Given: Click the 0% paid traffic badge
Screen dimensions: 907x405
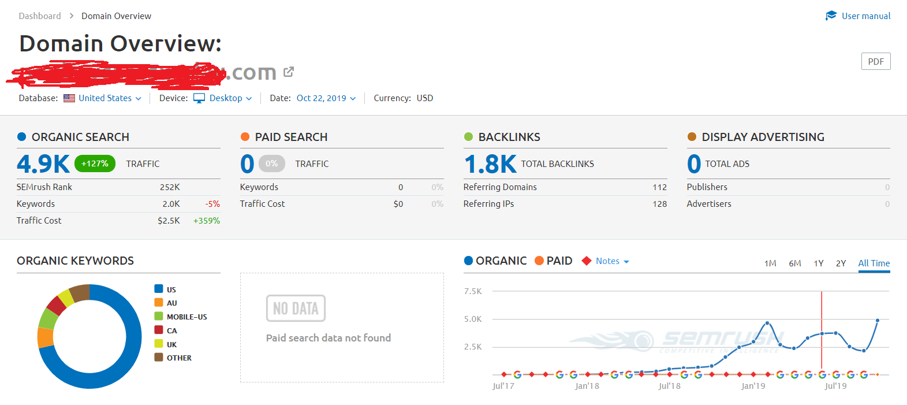Looking at the screenshot, I should coord(271,164).
